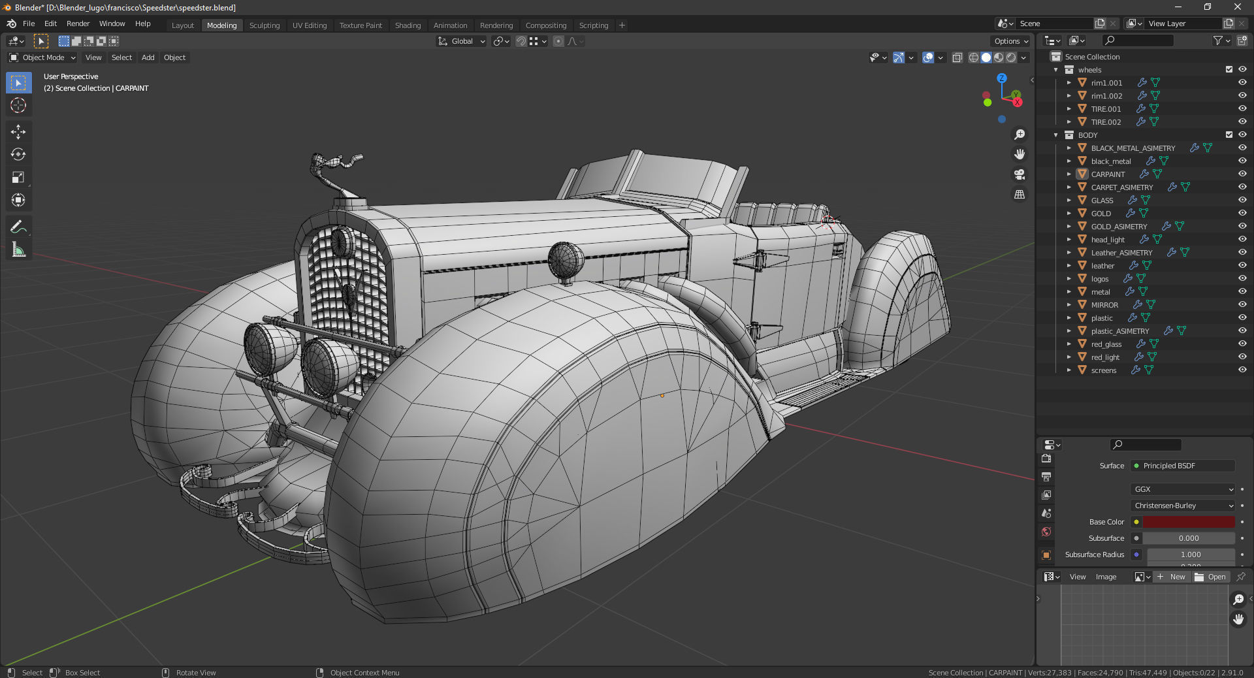Image resolution: width=1254 pixels, height=678 pixels.
Task: Open the Options dropdown
Action: 1011,41
